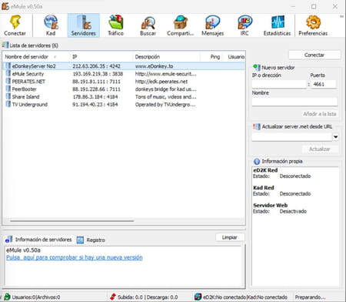Image resolution: width=346 pixels, height=302 pixels.
Task: Click the PEERATES.NET server icon
Action: (x=8, y=82)
